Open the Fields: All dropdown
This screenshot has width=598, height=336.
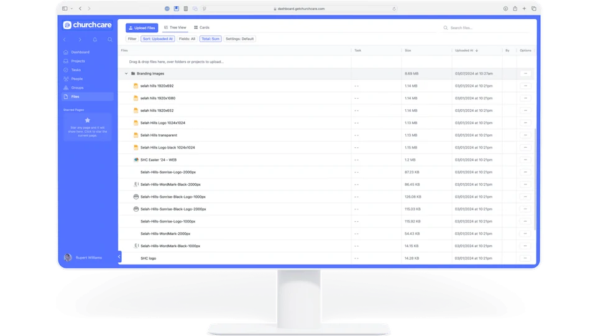tap(187, 39)
